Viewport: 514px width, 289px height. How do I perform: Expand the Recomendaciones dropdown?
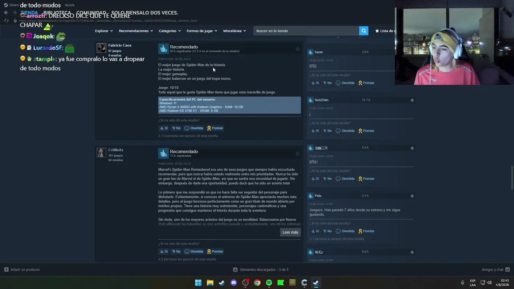point(136,31)
